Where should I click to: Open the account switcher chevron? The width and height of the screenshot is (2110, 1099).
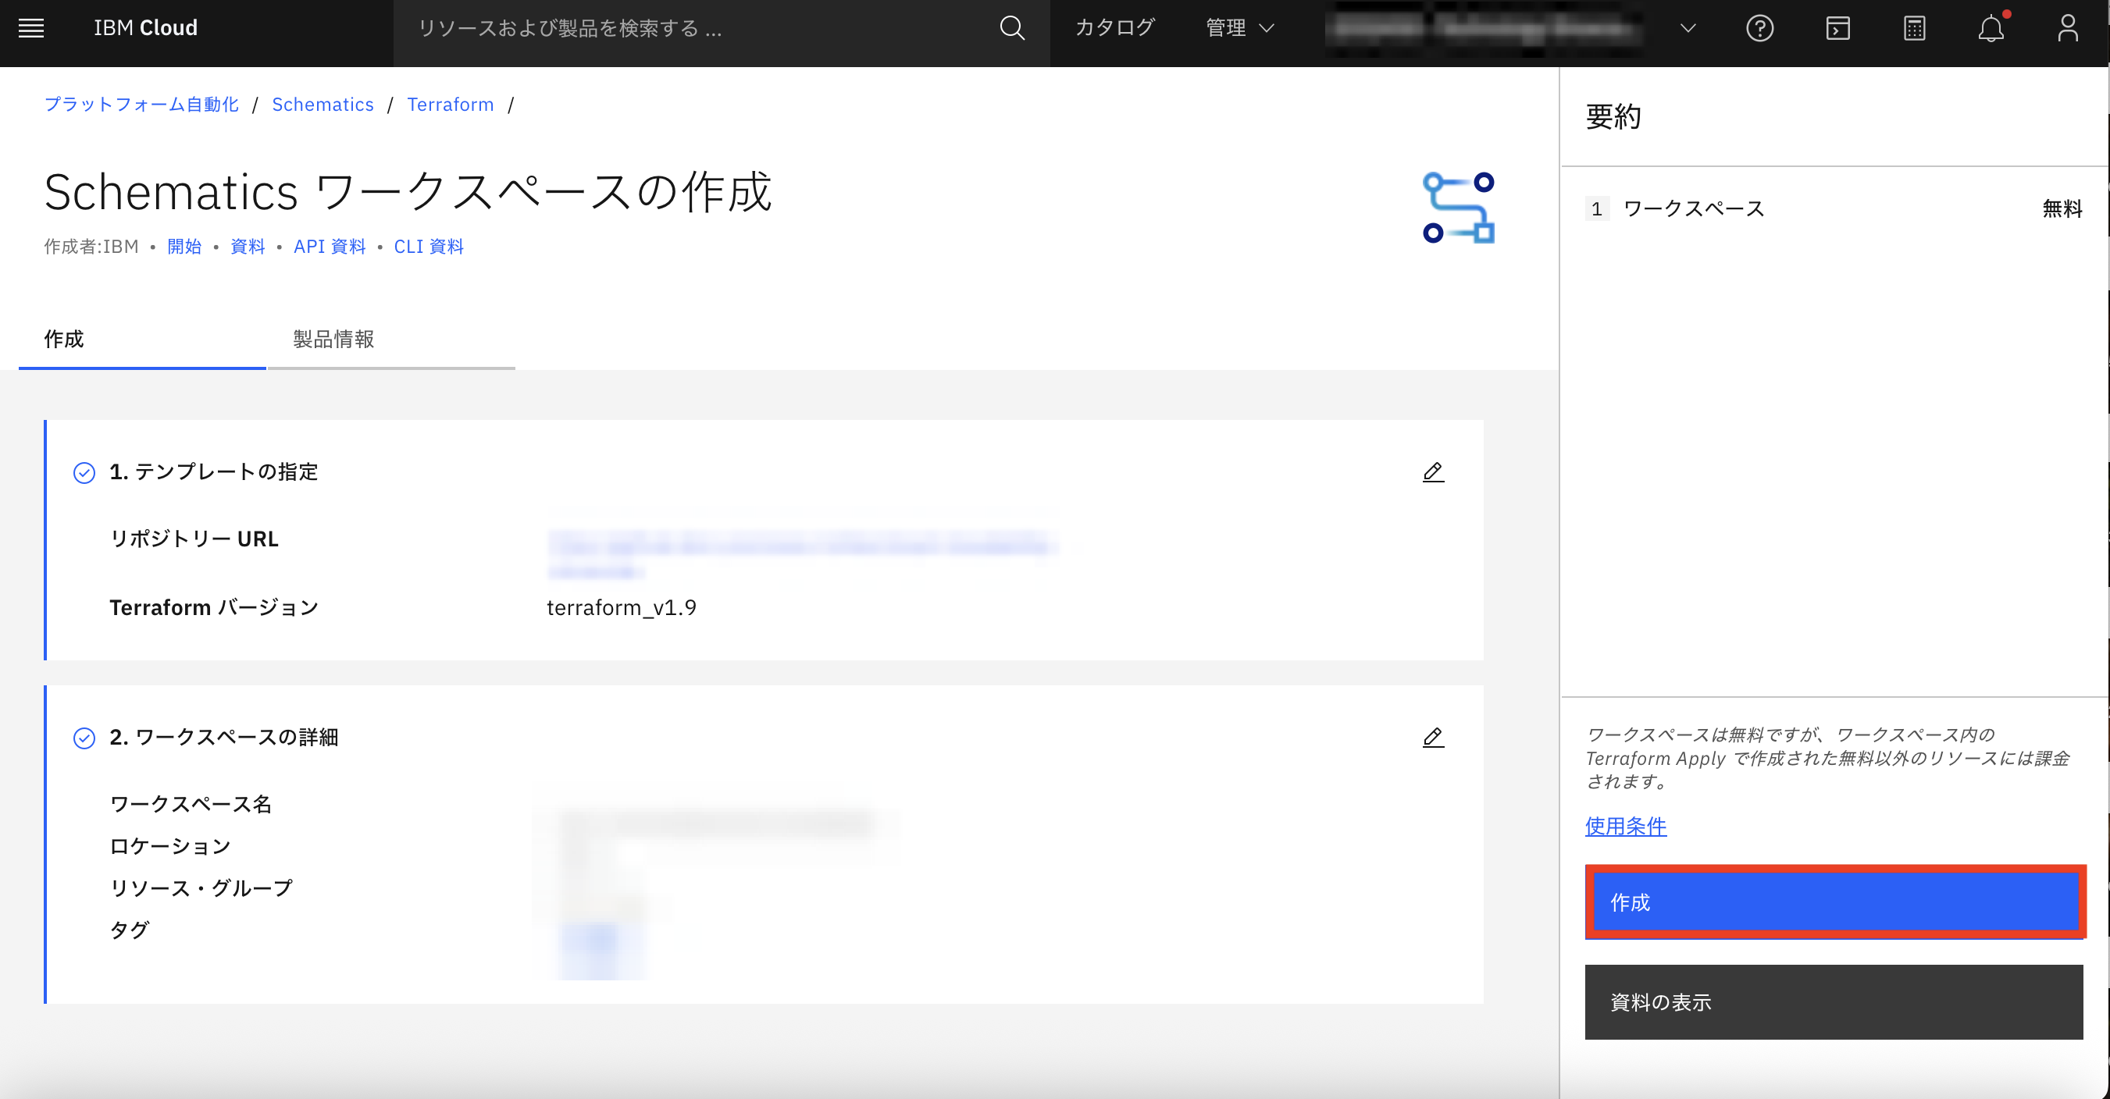click(x=1688, y=28)
